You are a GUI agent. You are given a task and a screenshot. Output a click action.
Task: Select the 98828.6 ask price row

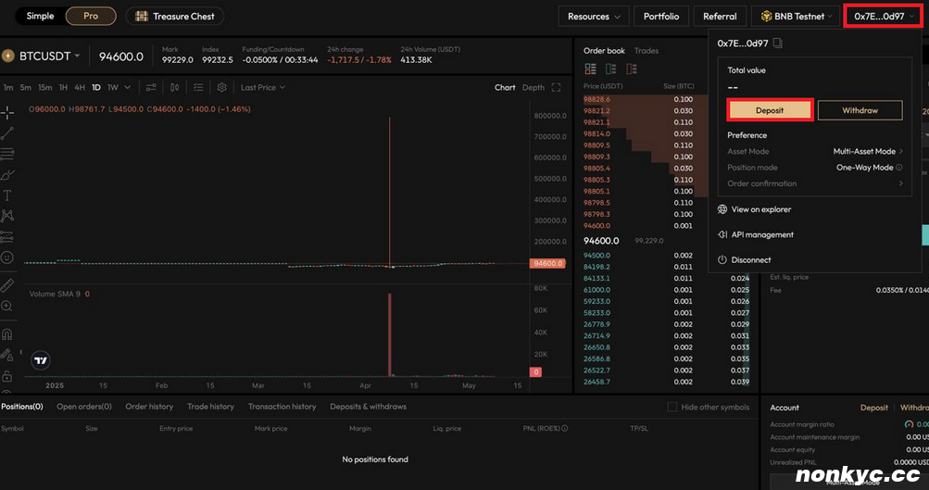(x=596, y=99)
